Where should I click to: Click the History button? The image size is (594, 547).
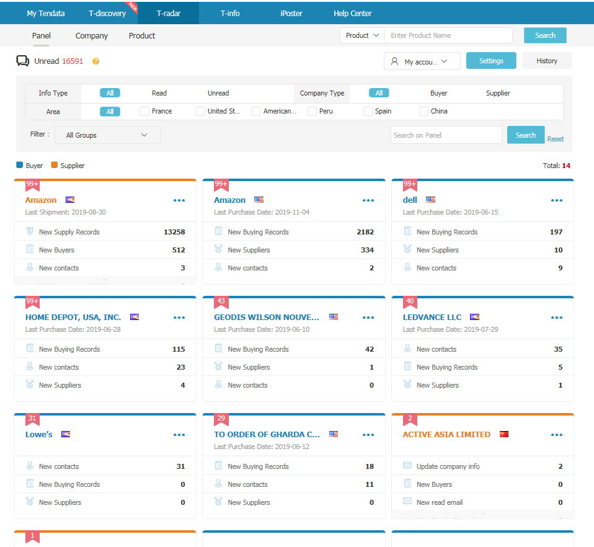[547, 61]
